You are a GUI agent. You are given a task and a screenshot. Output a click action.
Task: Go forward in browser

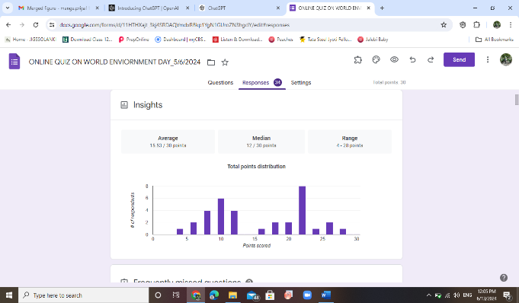click(x=22, y=25)
